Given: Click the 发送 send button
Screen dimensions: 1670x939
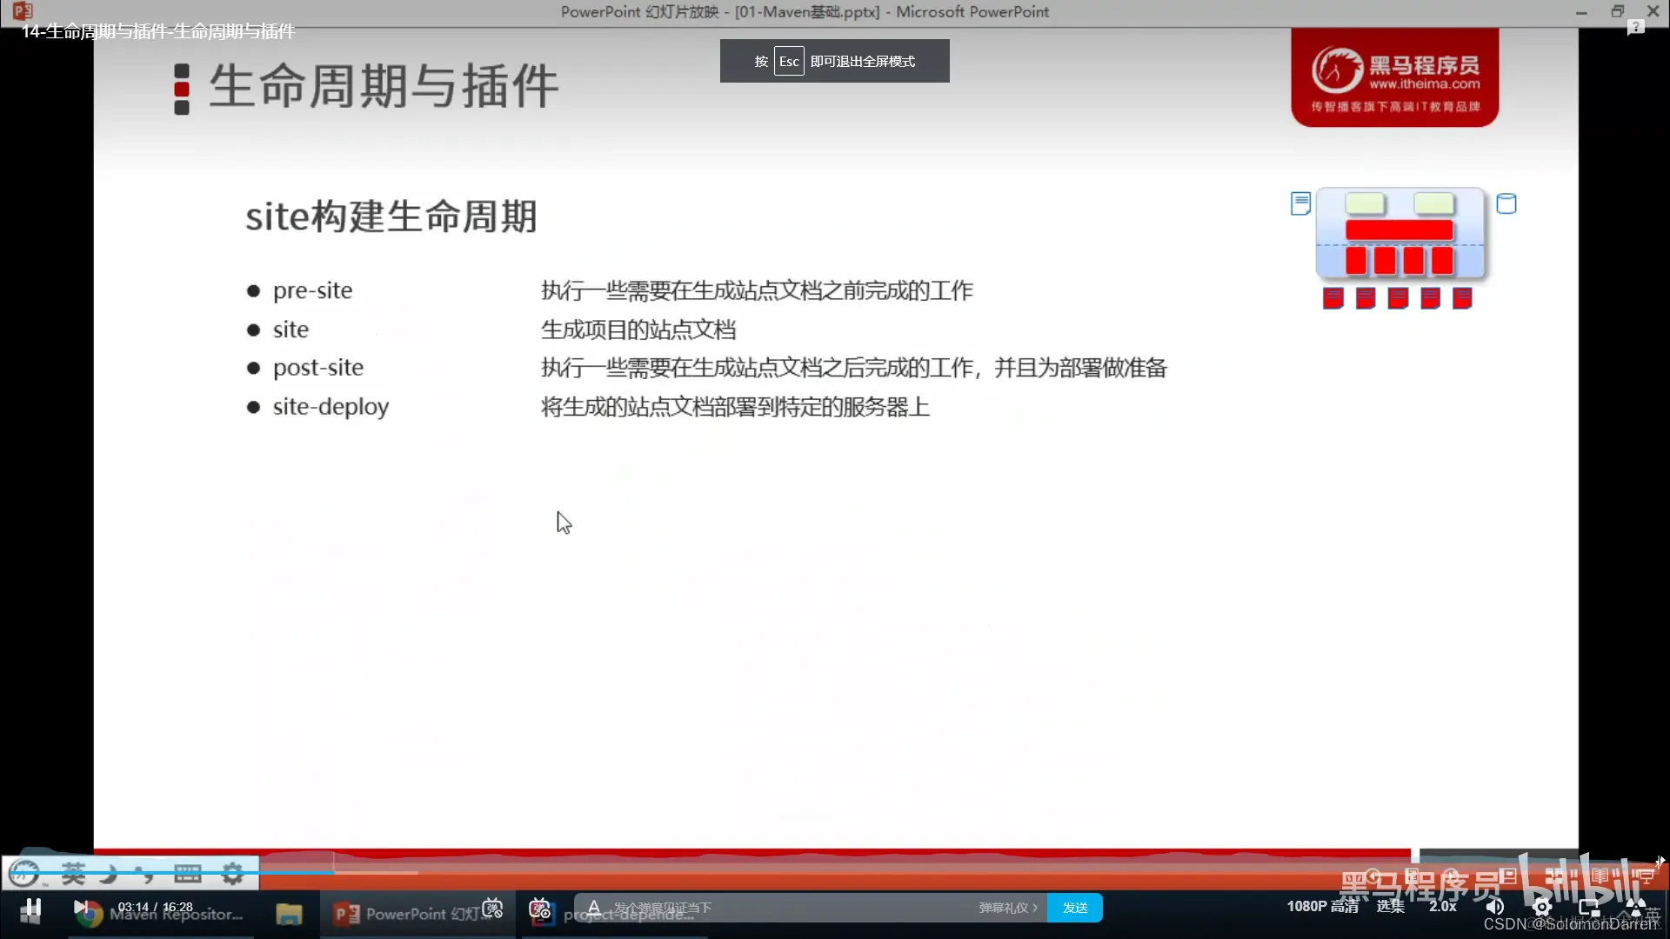Looking at the screenshot, I should pos(1075,908).
